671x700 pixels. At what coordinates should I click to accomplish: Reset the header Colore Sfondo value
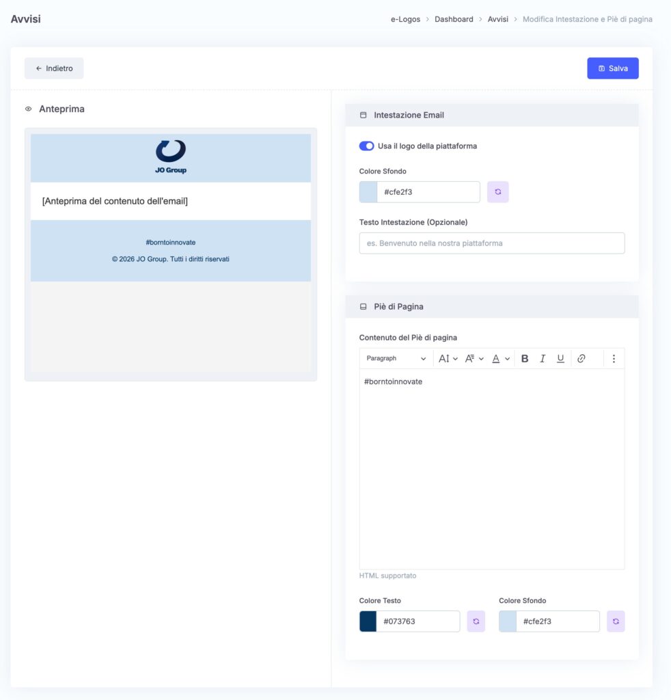[498, 192]
